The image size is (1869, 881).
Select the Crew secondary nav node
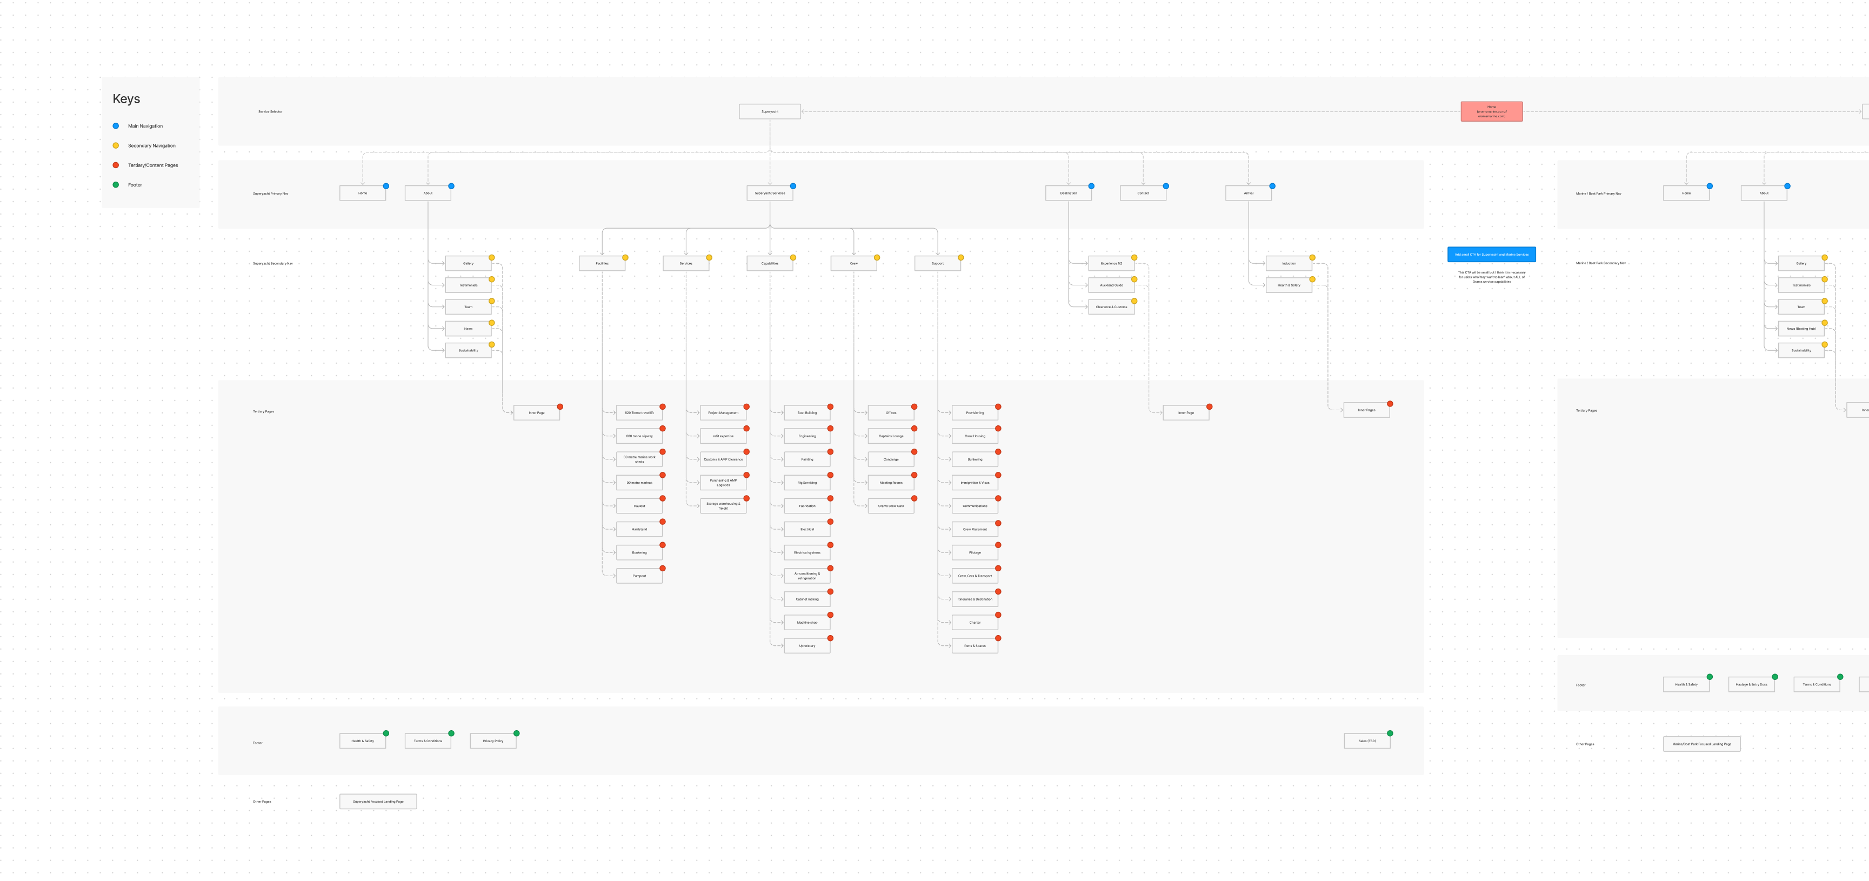pyautogui.click(x=853, y=264)
